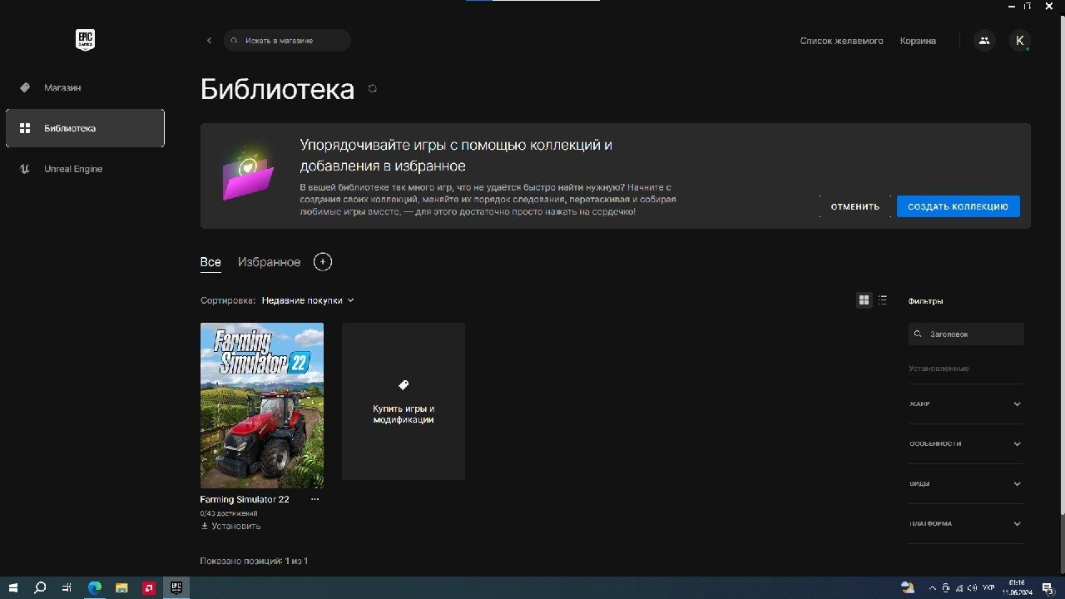This screenshot has width=1065, height=599.
Task: Click ОТМЕНИТЬ on the collections banner
Action: pyautogui.click(x=854, y=206)
